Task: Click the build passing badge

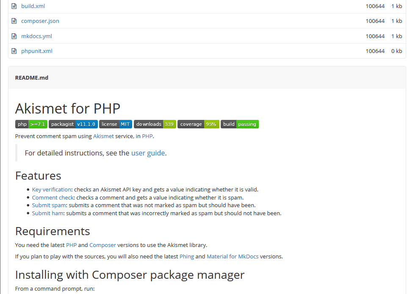Action: pos(240,124)
